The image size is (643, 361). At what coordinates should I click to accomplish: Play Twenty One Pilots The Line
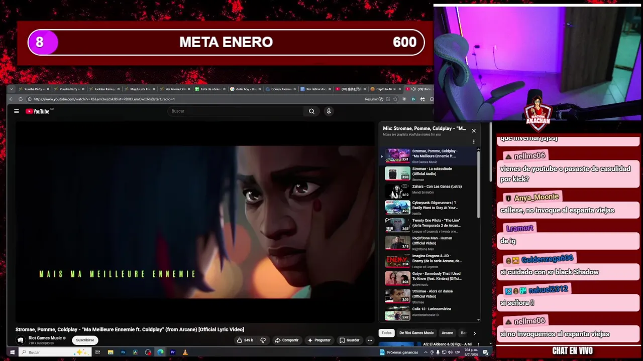(430, 226)
